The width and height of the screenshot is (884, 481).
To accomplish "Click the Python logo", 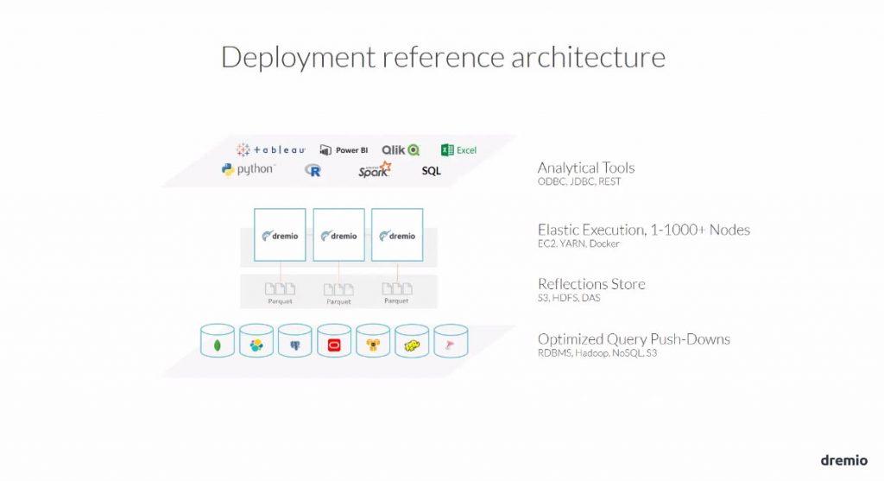I will click(x=248, y=169).
